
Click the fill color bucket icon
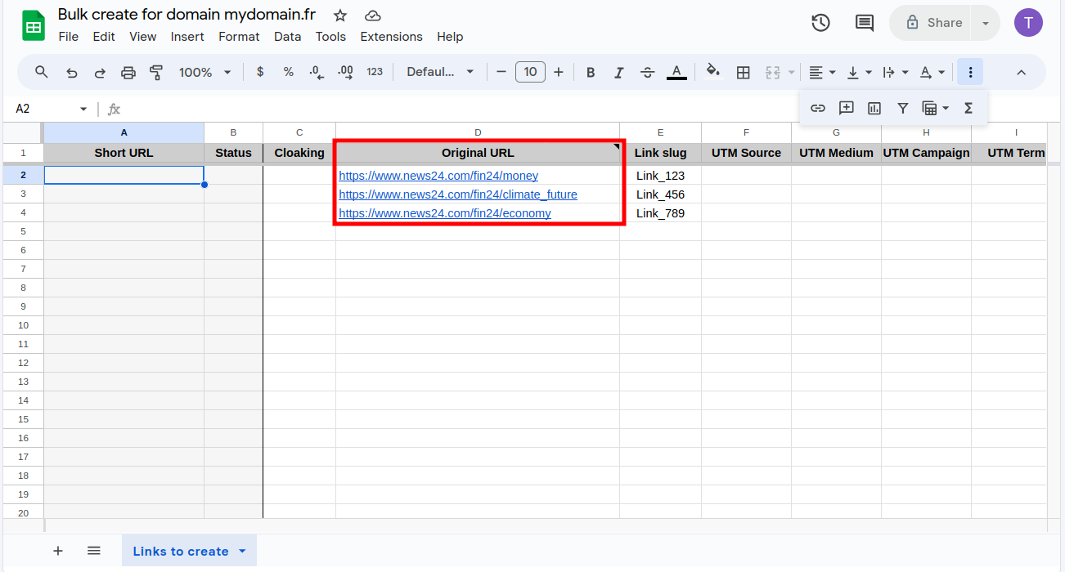pos(712,71)
